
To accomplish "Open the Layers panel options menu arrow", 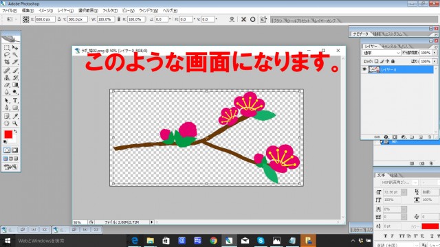I will [x=436, y=47].
